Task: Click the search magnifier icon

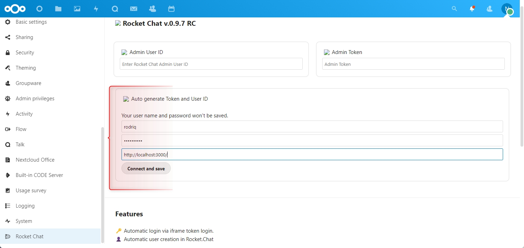Action: point(454,9)
